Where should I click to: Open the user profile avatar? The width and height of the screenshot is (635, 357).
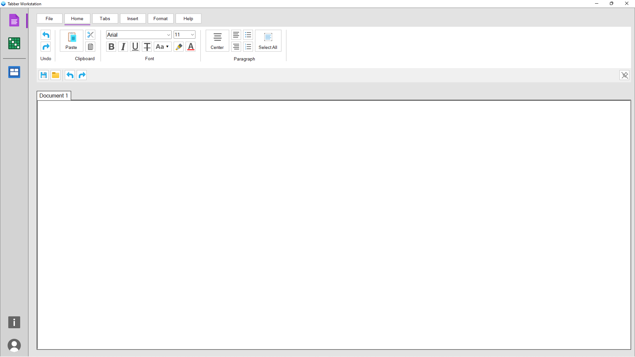point(14,345)
